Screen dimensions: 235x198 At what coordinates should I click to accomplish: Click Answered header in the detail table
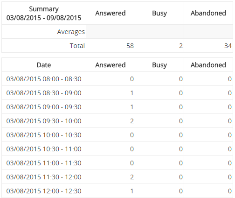111,65
